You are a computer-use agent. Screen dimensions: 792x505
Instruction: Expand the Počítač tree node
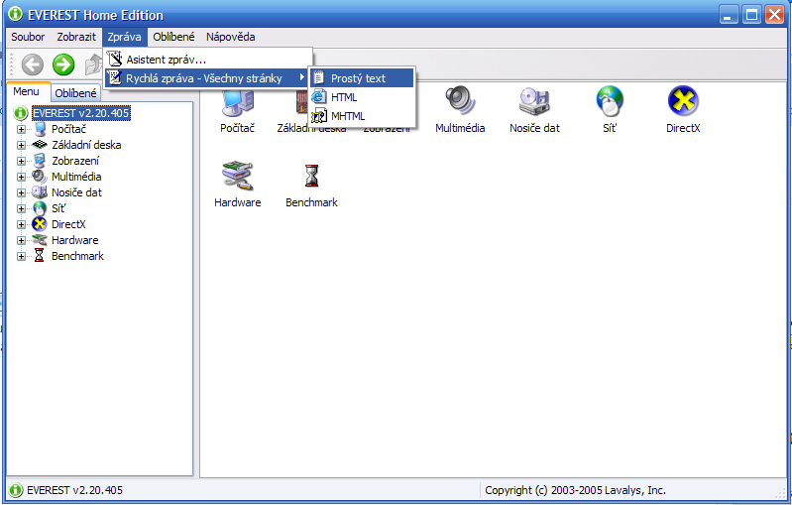tap(21, 129)
